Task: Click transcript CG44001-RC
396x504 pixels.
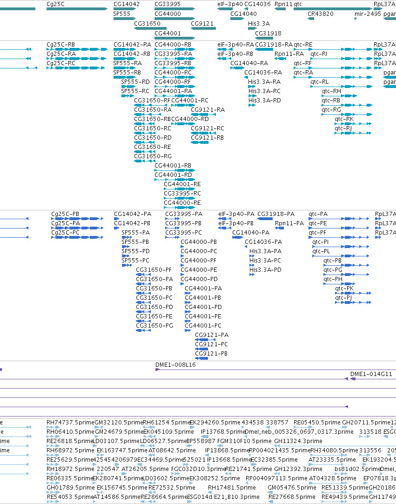Action: (190, 101)
